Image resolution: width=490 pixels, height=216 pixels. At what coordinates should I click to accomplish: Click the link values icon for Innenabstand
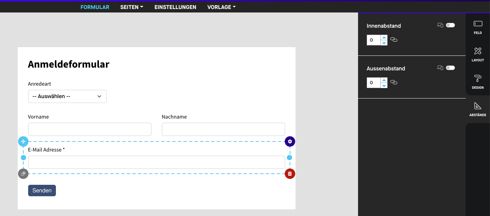tap(394, 40)
